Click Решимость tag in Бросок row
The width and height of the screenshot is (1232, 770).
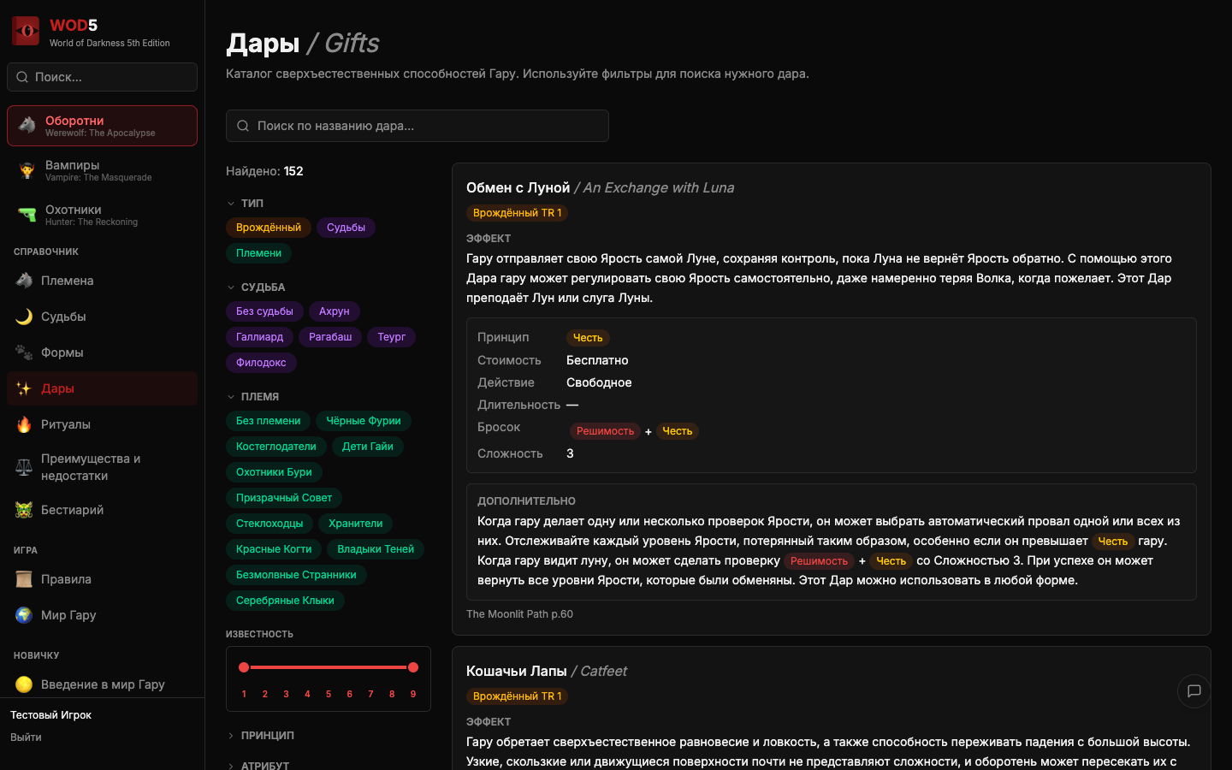click(605, 431)
